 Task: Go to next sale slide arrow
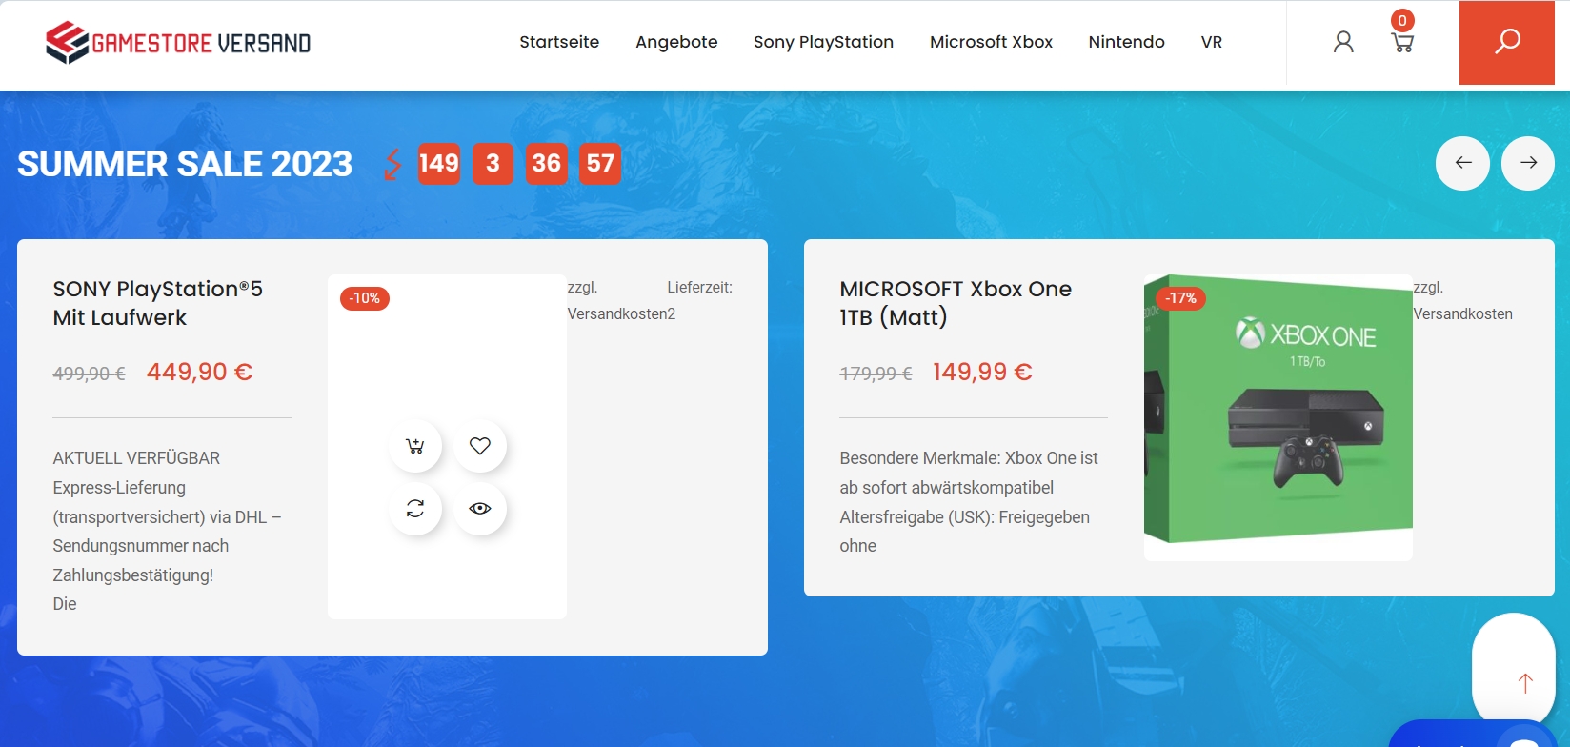pos(1528,163)
